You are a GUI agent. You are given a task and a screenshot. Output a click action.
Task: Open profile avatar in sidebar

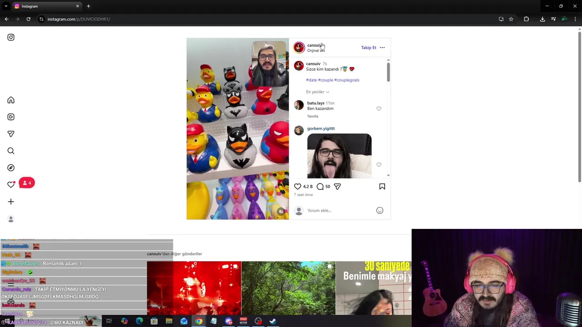[11, 219]
